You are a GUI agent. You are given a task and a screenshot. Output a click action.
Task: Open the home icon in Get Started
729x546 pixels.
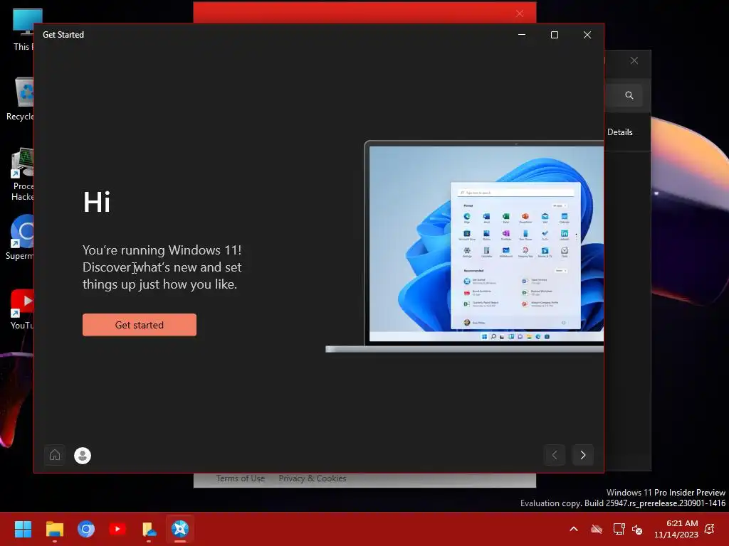pyautogui.click(x=55, y=455)
